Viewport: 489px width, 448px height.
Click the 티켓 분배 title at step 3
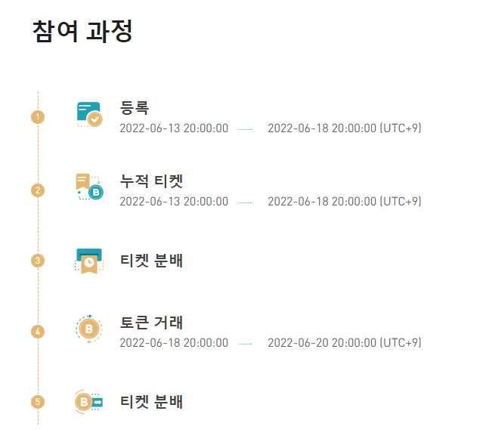[152, 261]
